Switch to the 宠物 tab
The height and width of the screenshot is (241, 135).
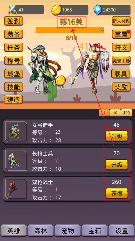pos(68,231)
